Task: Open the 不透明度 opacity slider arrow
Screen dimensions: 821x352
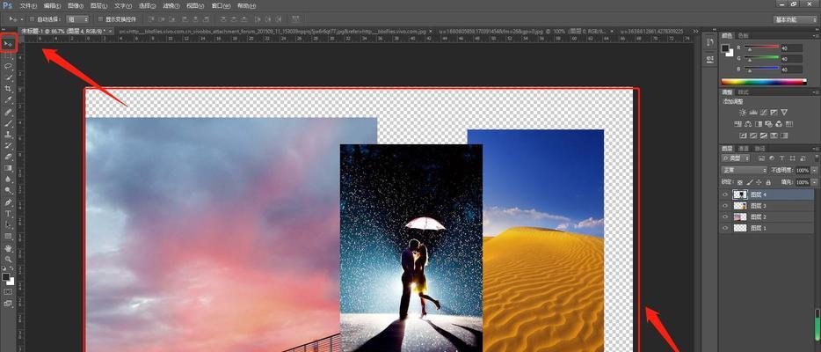Action: click(x=814, y=170)
